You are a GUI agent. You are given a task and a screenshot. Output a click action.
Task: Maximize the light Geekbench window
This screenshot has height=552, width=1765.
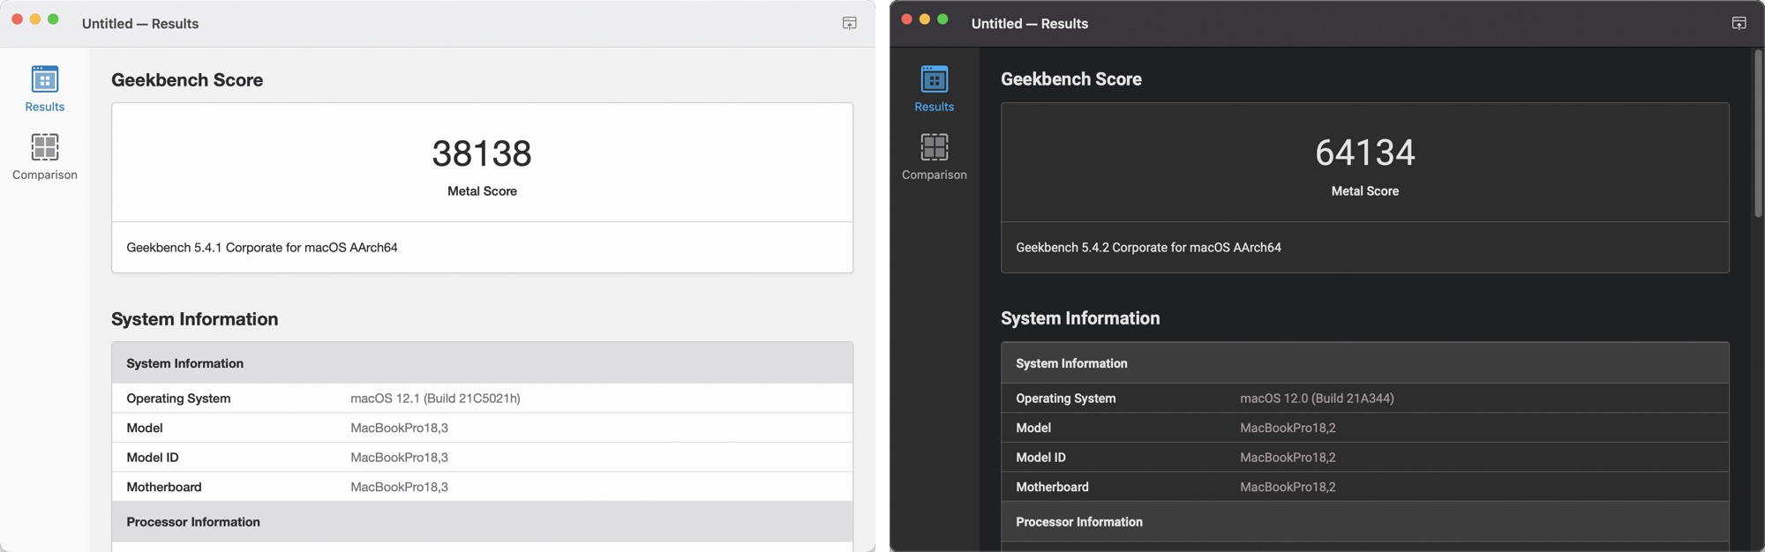click(x=53, y=19)
